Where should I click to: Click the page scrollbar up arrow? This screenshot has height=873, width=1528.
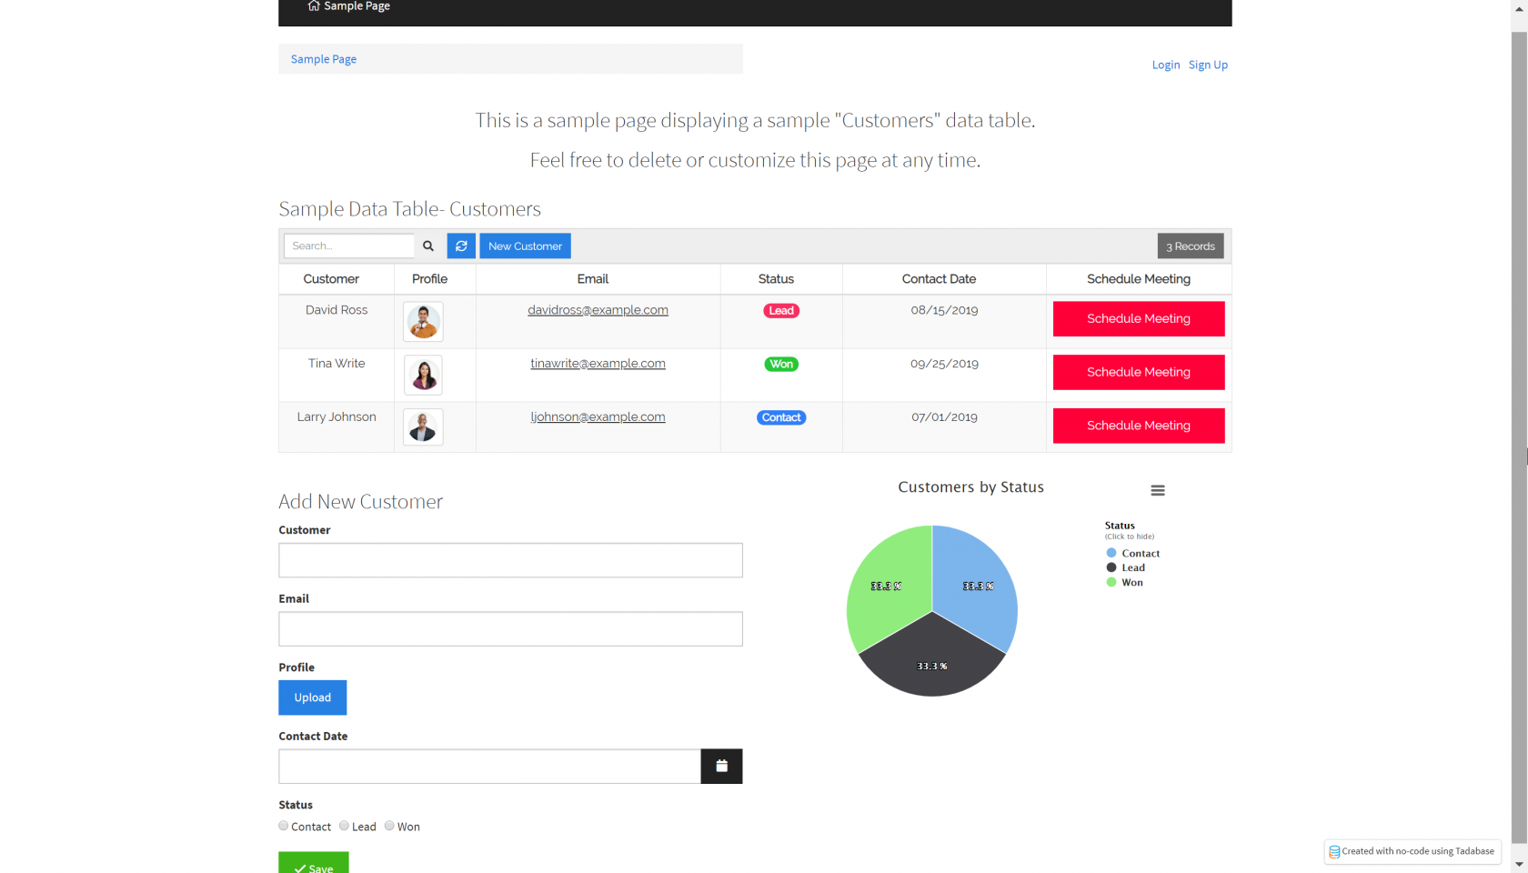tap(1519, 7)
